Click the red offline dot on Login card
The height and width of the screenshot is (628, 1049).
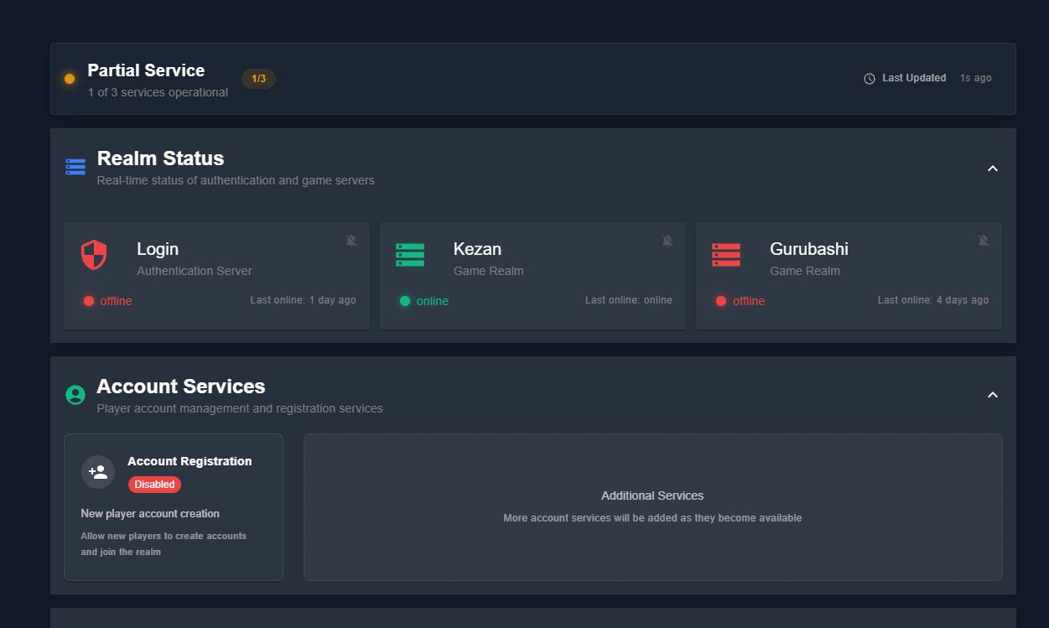coord(88,301)
